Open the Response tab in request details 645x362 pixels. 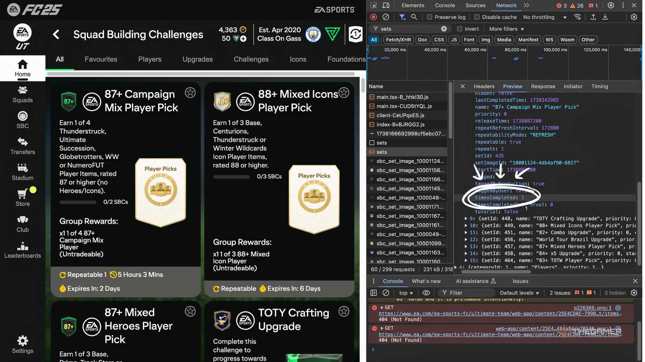543,87
